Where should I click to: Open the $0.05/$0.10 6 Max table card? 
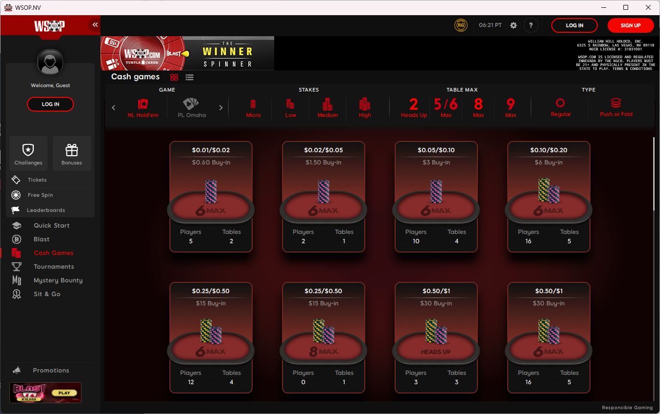436,197
